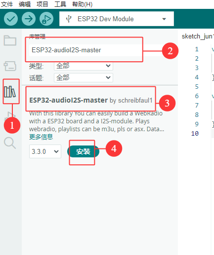Open the Search magnifier icon in sidebar
The image size is (214, 255).
click(x=10, y=143)
